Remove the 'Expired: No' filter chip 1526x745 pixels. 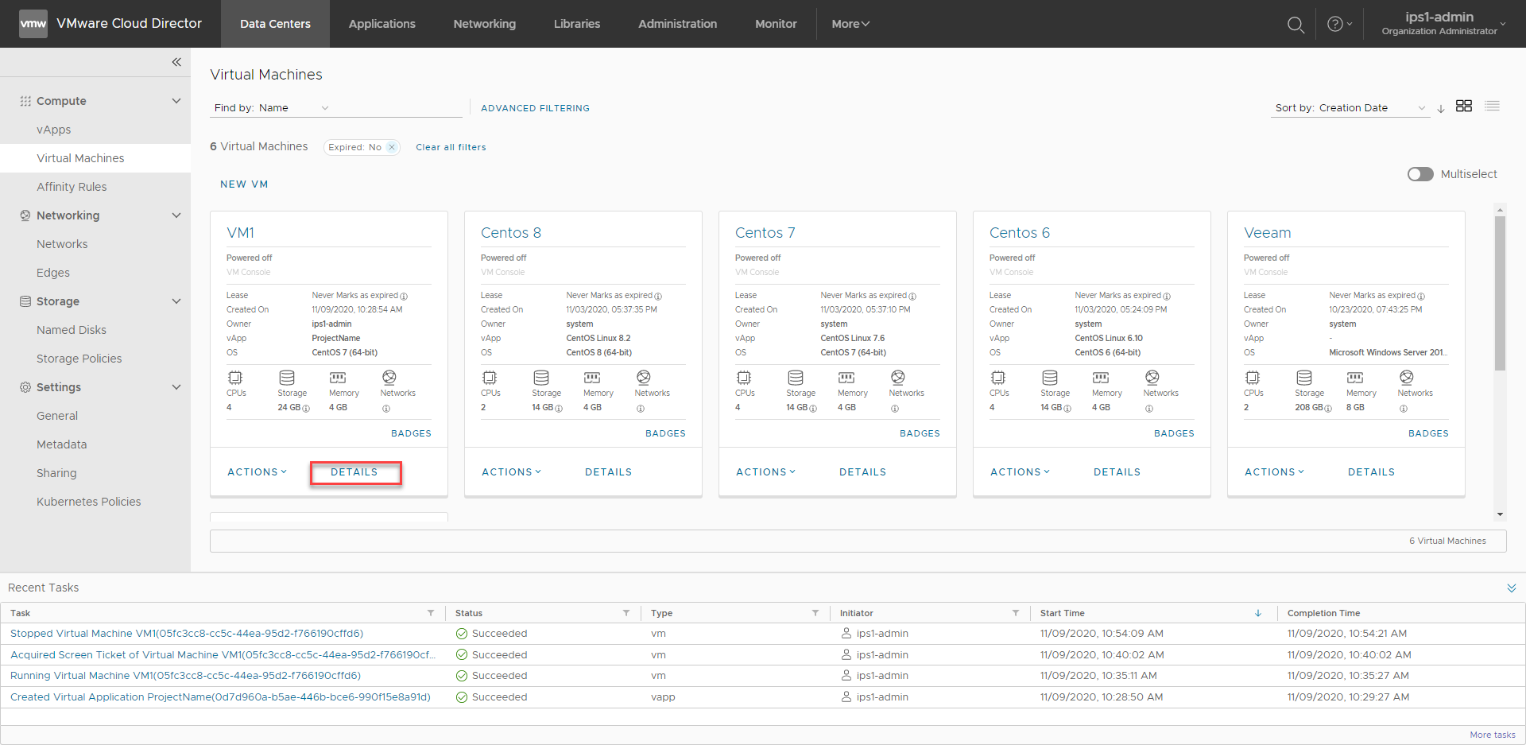(392, 147)
